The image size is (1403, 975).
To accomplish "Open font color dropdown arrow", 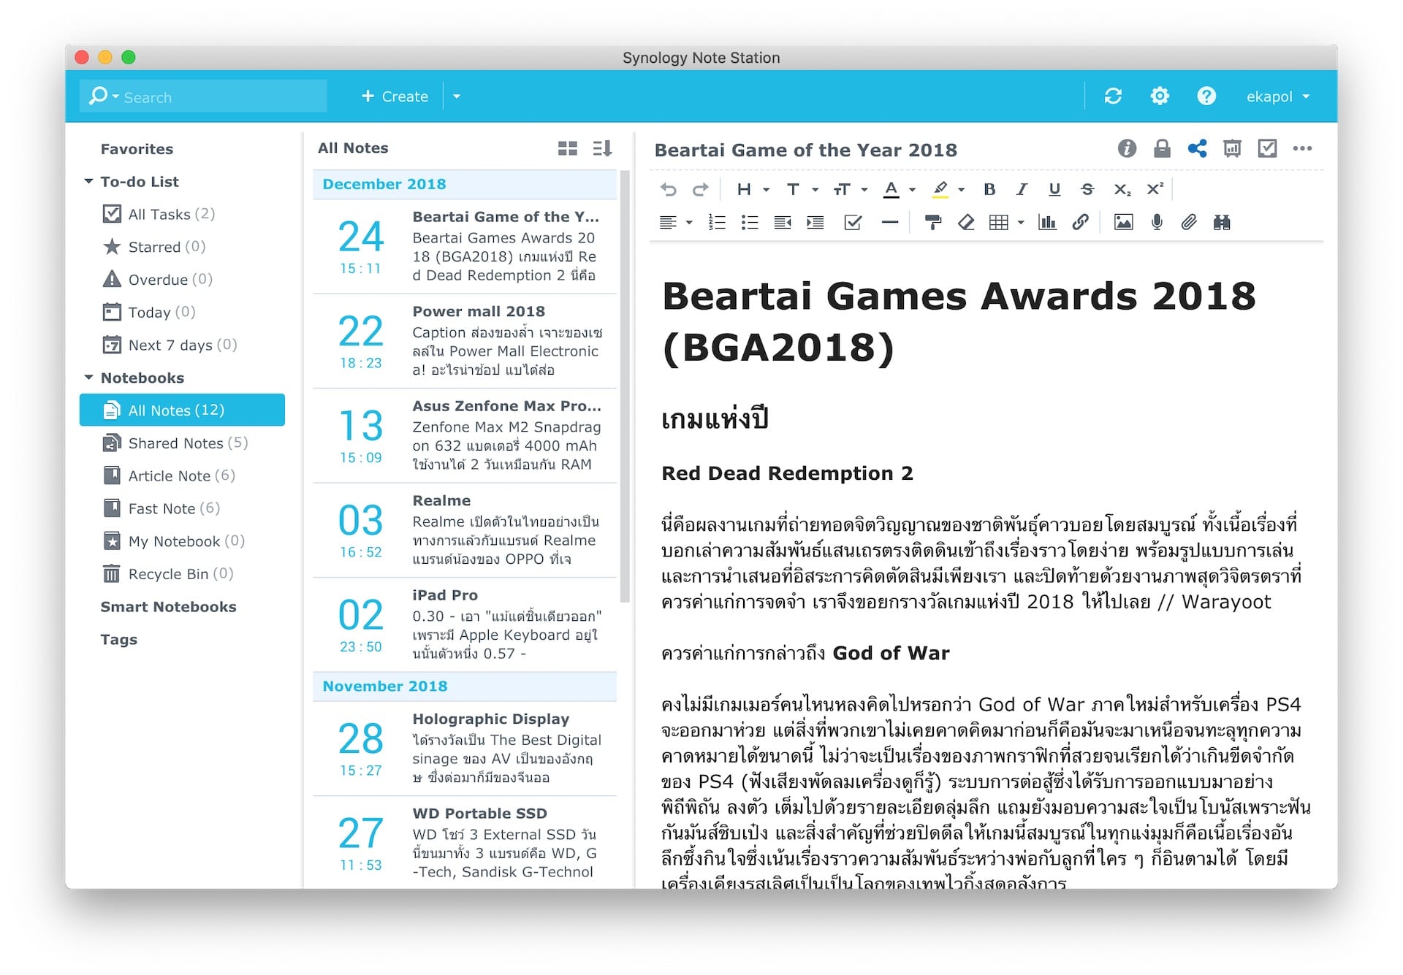I will click(912, 190).
